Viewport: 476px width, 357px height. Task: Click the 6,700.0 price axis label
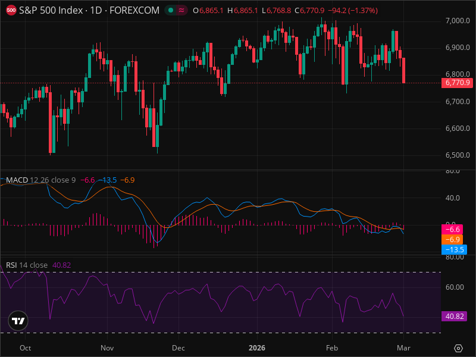[x=458, y=102]
